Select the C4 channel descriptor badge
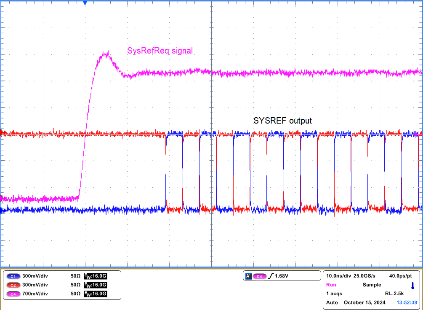This screenshot has height=310, width=423. point(13,294)
